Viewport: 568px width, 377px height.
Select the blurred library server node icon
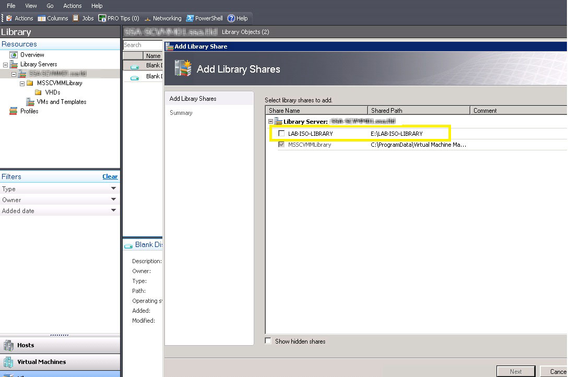coord(22,74)
